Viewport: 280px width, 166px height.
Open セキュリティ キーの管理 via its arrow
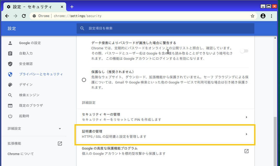tap(247, 117)
